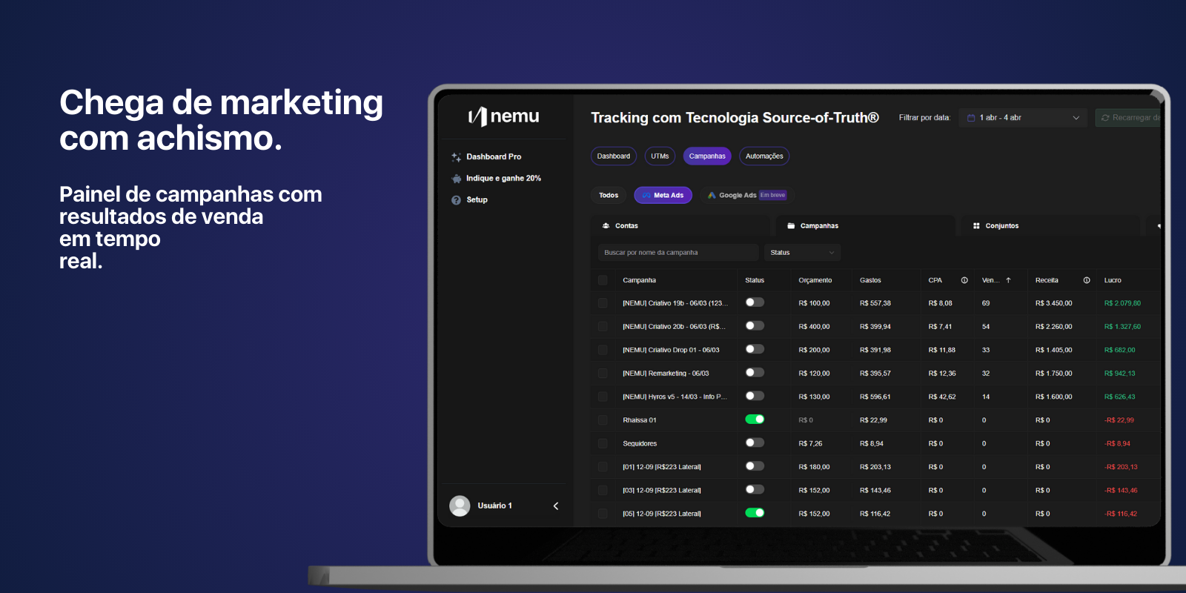Click the Receita info icon
Screen dimensions: 1186x593
pyautogui.click(x=1087, y=280)
